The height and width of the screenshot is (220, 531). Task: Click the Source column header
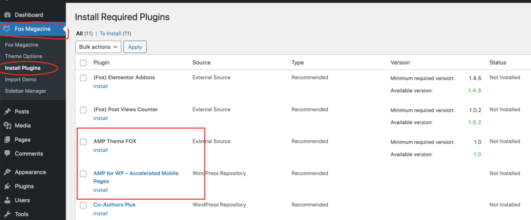(x=202, y=63)
